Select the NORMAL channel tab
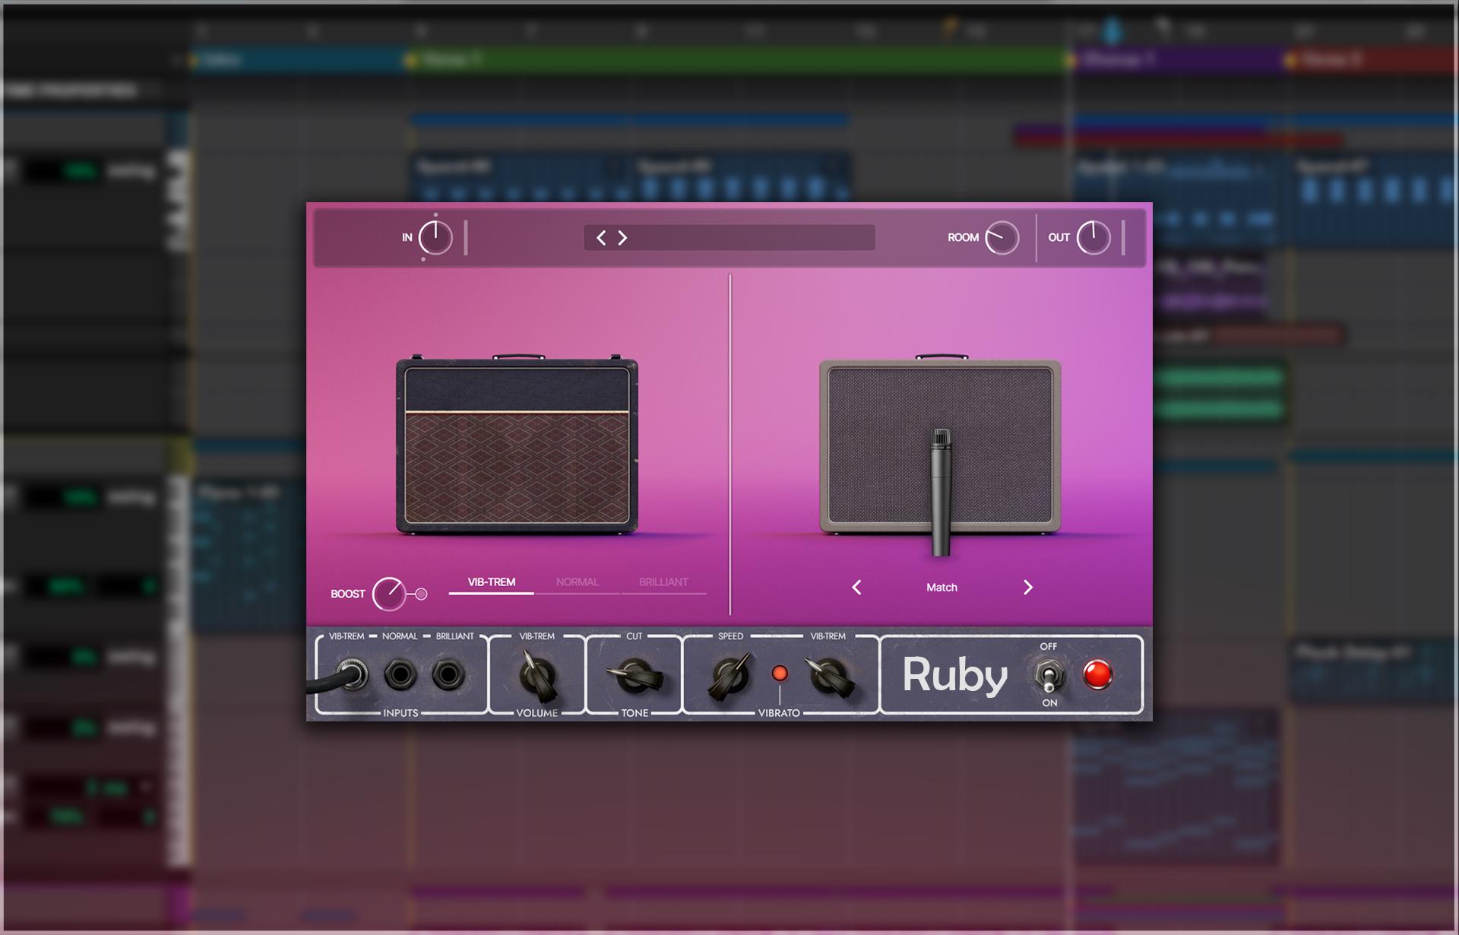The image size is (1459, 935). tap(578, 582)
